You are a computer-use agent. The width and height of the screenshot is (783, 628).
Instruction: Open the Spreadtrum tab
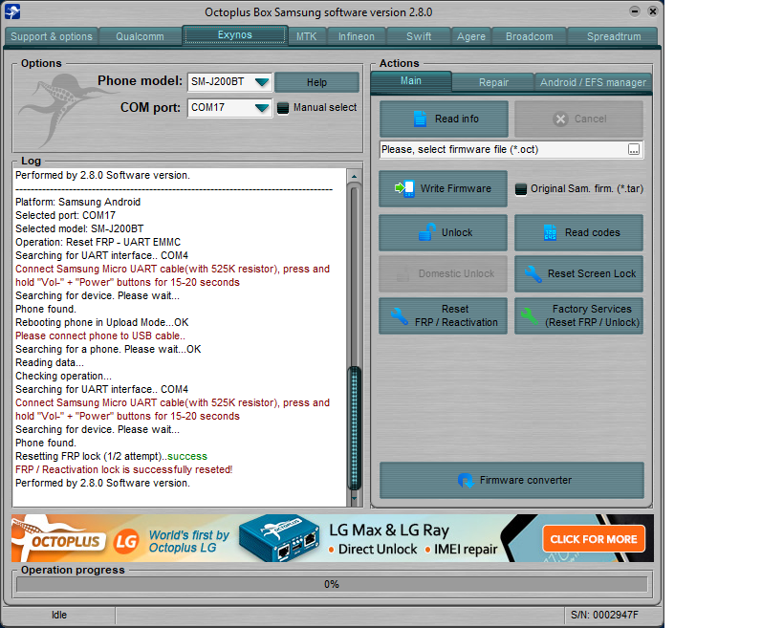[614, 36]
